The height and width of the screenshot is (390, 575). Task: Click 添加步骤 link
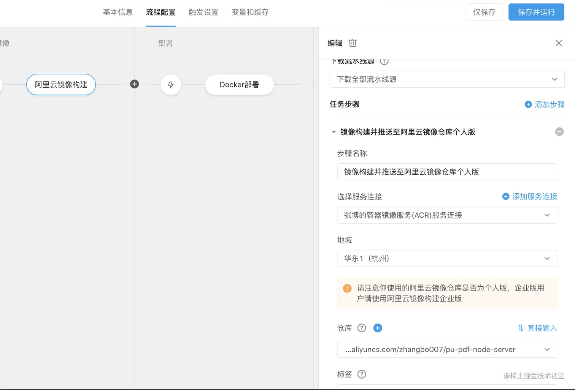point(545,104)
